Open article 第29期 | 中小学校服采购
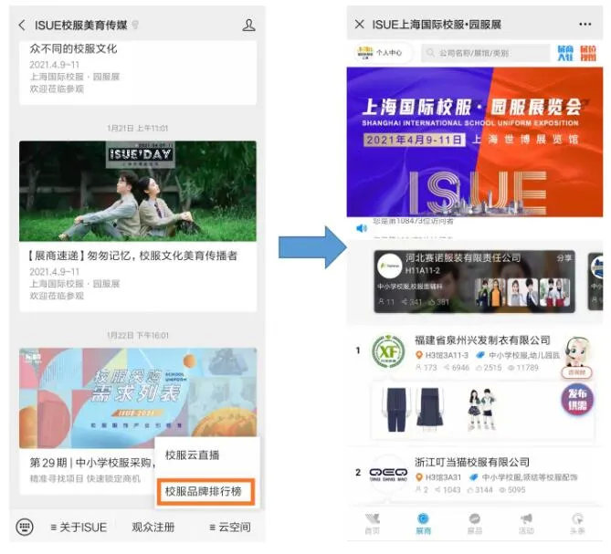Screen dimensions: 611x554 (92, 463)
